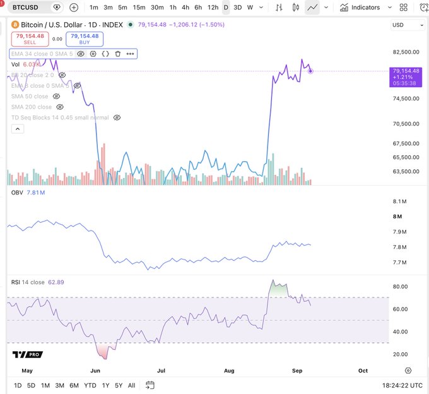The height and width of the screenshot is (394, 429).
Task: Click the 18:24:22 UTC timezone clock
Action: click(403, 386)
